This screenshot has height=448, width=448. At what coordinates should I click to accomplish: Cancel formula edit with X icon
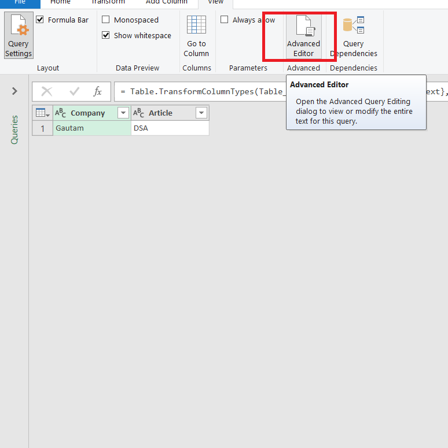(x=47, y=92)
